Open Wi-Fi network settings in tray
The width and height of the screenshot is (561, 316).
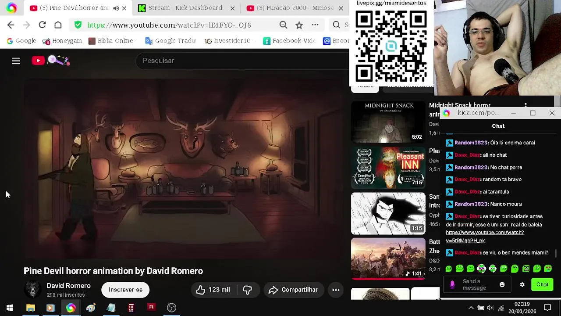[x=501, y=308]
